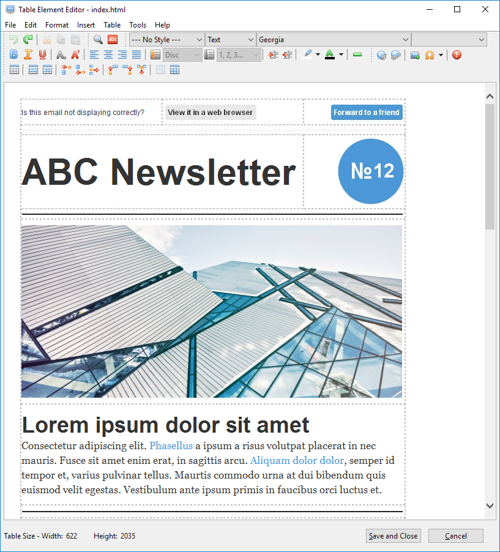Open the empty font size dropdown
500x552 pixels.
[x=449, y=39]
